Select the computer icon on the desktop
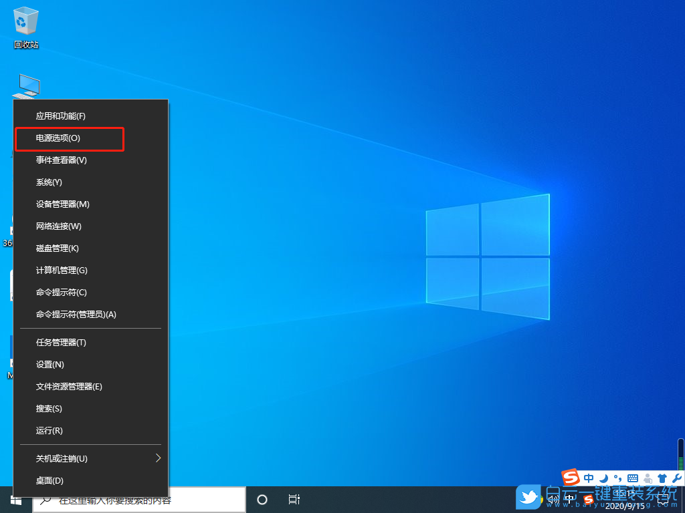The width and height of the screenshot is (685, 513). click(28, 85)
